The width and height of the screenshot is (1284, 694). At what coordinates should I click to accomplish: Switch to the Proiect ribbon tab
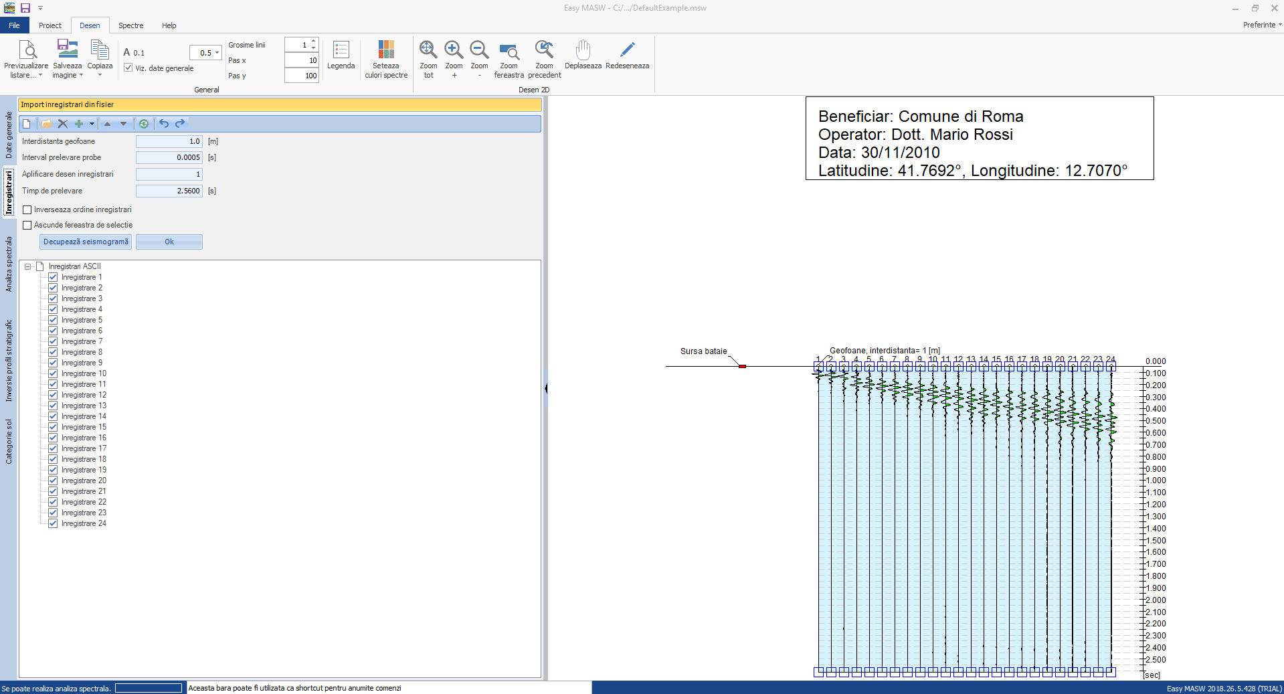point(50,25)
